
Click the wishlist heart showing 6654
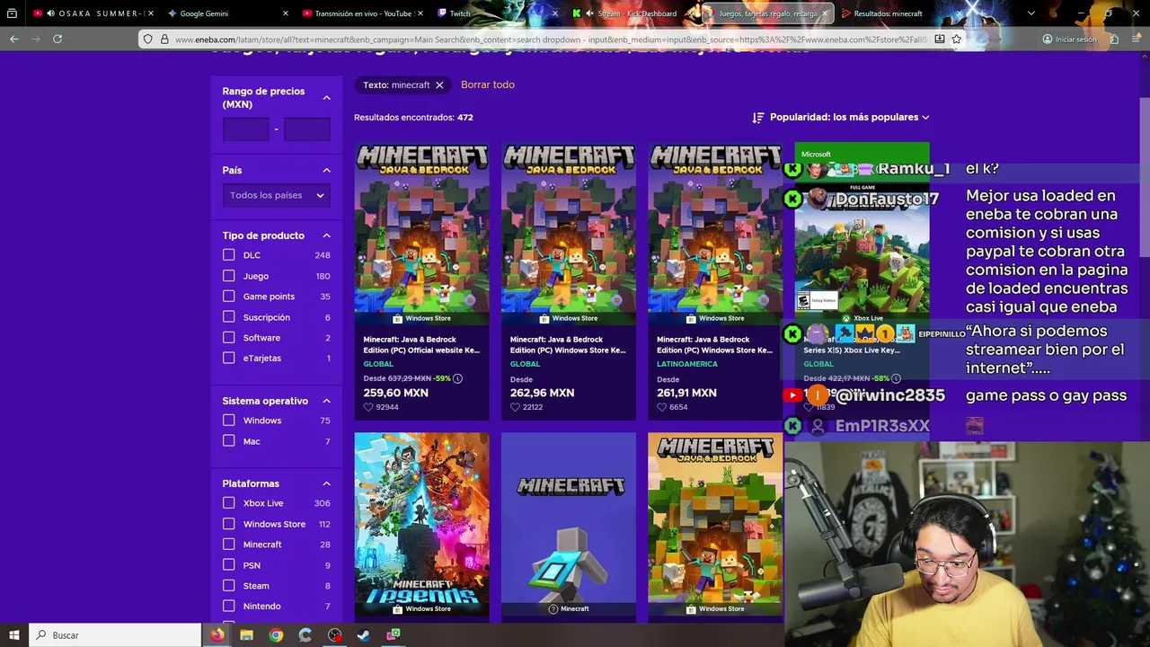(x=661, y=407)
